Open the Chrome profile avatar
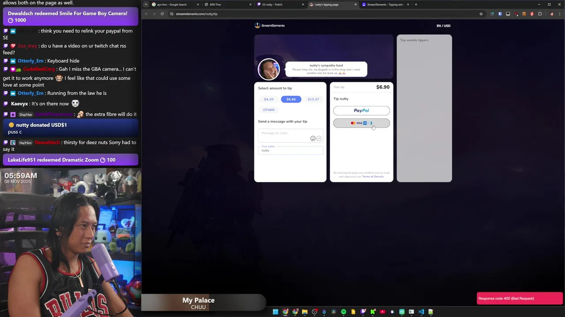The image size is (565, 317). point(552,14)
